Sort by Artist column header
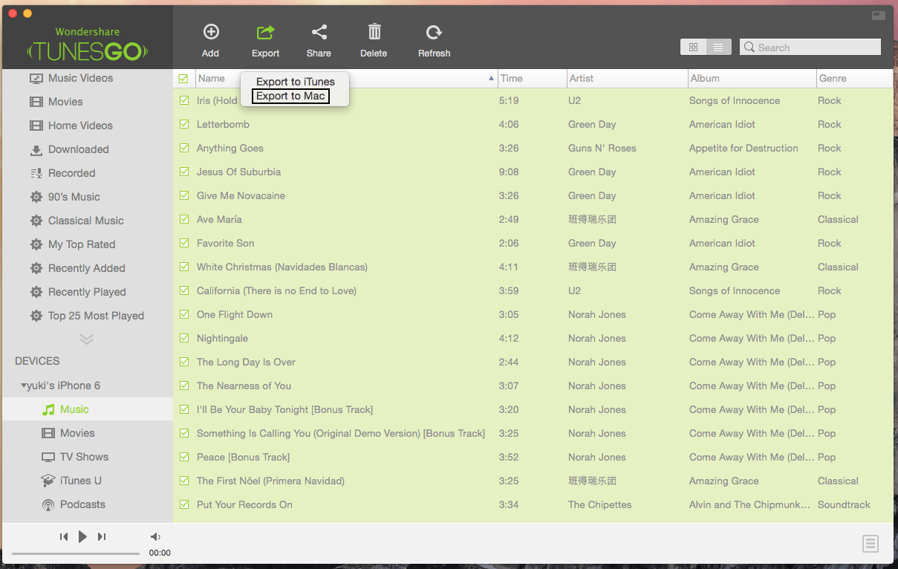Viewport: 898px width, 569px height. click(x=627, y=78)
